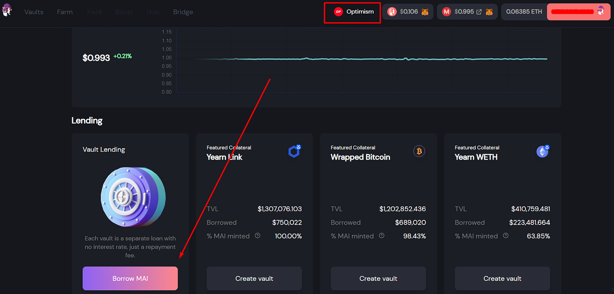Open the Vaults menu item
Screen dimensions: 614x294
point(34,12)
